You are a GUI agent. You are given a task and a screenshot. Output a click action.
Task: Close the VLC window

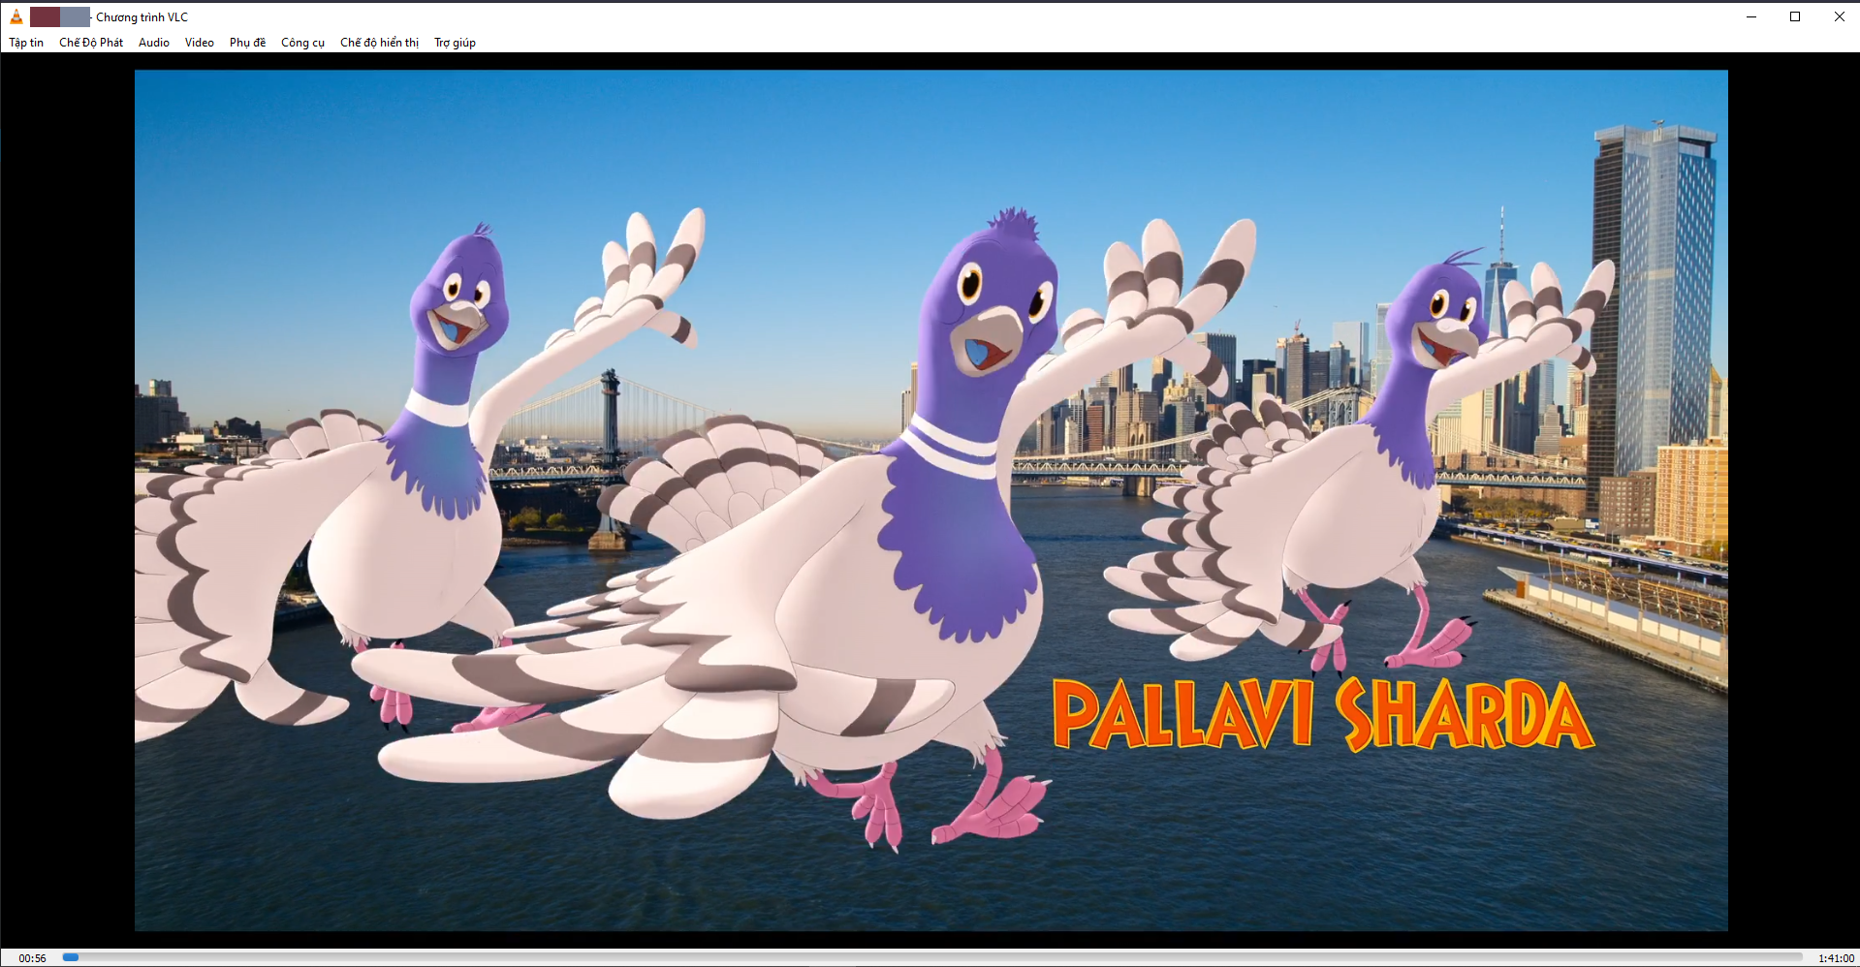pos(1839,16)
